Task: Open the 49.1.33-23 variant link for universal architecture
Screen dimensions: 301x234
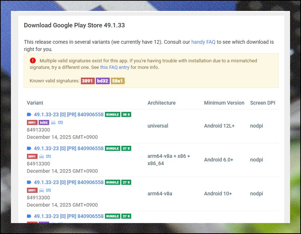Action: pyautogui.click(x=69, y=114)
